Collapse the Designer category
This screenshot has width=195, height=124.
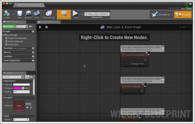click(x=3, y=98)
